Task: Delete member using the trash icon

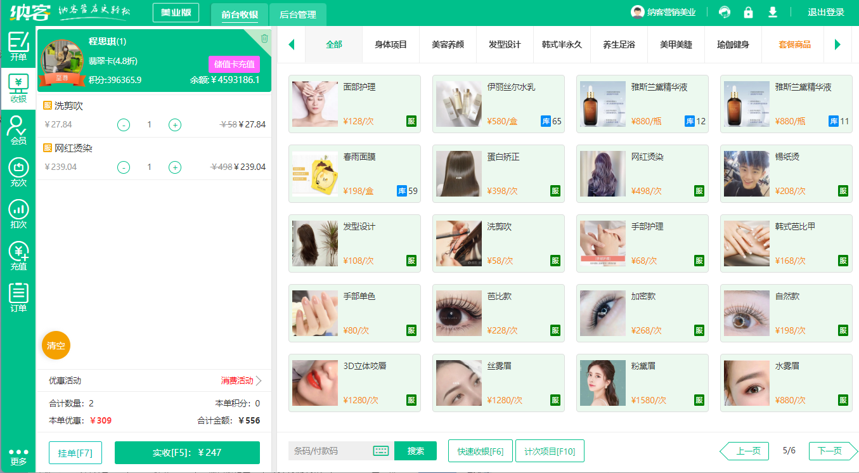Action: tap(264, 38)
